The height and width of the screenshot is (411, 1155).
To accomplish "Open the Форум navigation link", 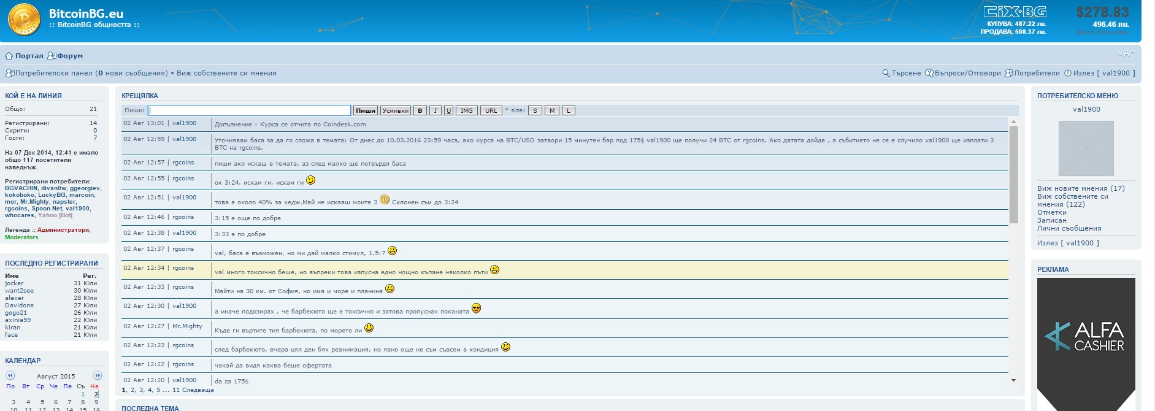I will (70, 56).
